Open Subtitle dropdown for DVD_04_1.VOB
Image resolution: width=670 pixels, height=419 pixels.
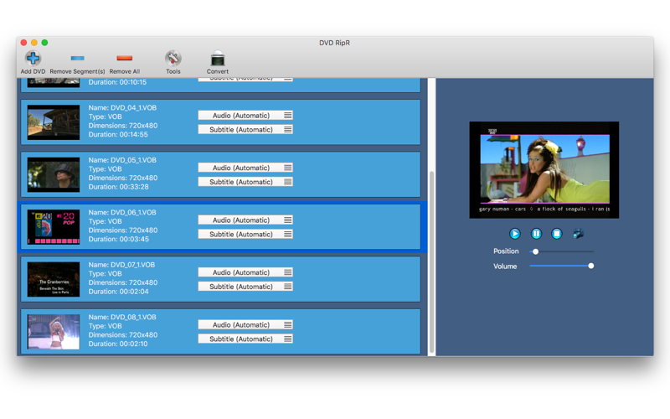tap(245, 130)
